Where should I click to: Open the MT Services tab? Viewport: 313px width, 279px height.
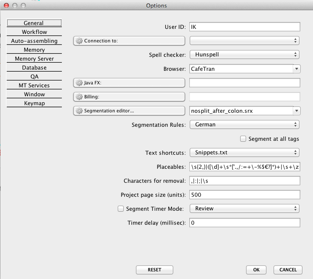34,85
